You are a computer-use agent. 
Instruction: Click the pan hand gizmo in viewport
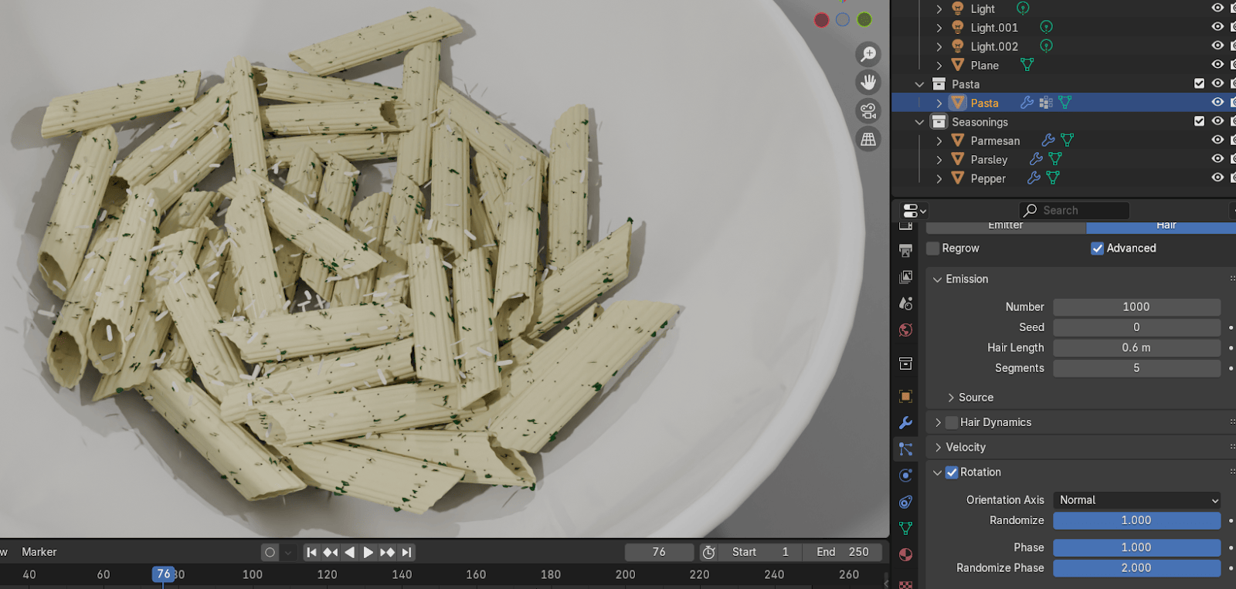pyautogui.click(x=868, y=83)
